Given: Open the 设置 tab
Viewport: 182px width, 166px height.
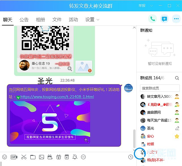Looking at the screenshot, I should coord(90,20).
